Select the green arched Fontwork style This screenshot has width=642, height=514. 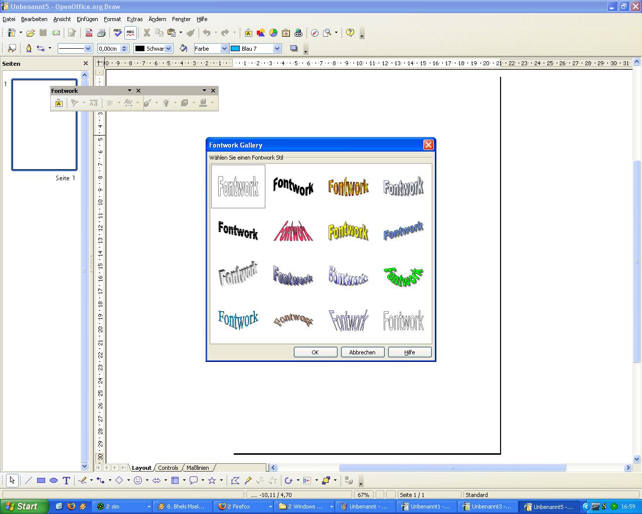tap(404, 277)
